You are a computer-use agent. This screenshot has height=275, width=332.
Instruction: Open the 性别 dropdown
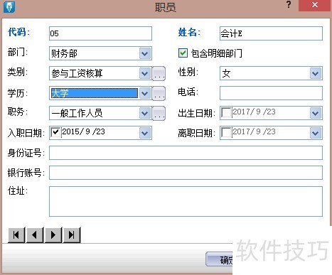pos(316,73)
